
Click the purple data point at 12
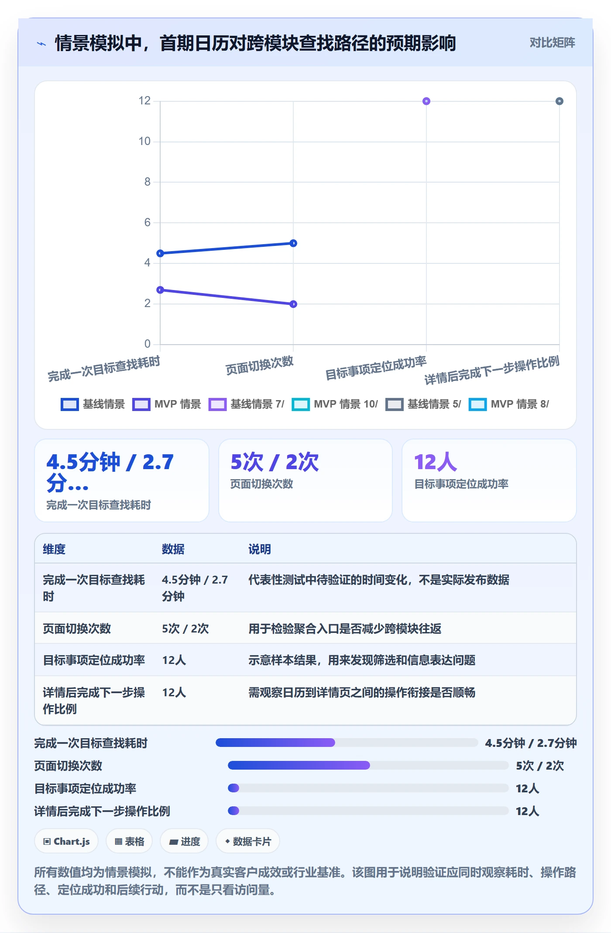click(426, 101)
